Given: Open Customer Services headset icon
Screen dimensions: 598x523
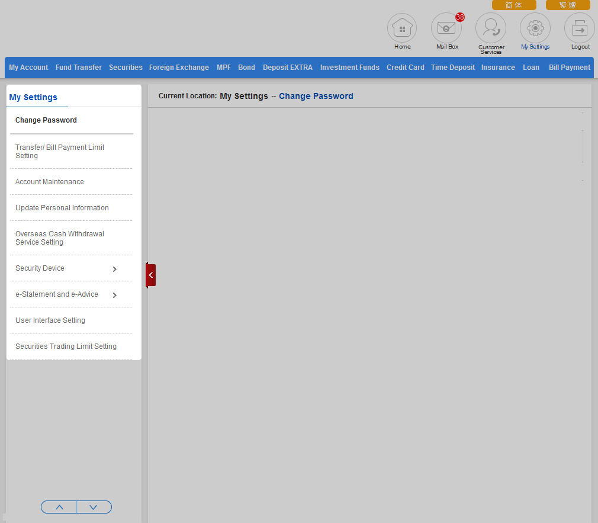Looking at the screenshot, I should click(491, 28).
